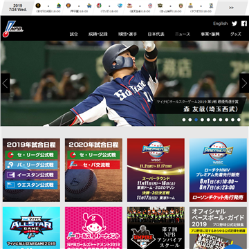Open the 日本代表 menu
This screenshot has height=249, width=249.
pos(156,34)
